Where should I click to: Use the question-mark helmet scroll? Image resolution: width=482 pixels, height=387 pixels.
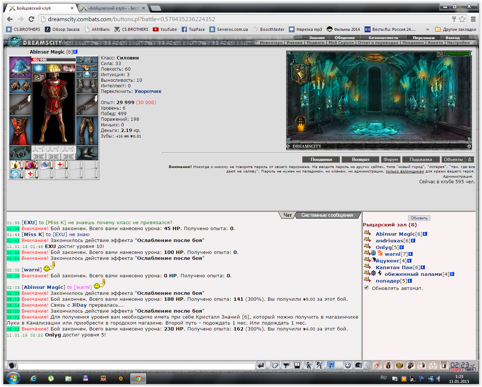(16, 165)
